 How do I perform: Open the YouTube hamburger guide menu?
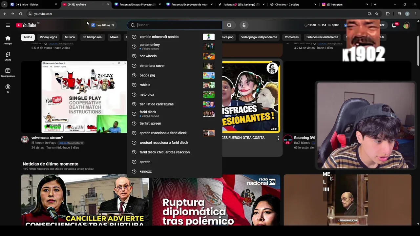click(8, 25)
